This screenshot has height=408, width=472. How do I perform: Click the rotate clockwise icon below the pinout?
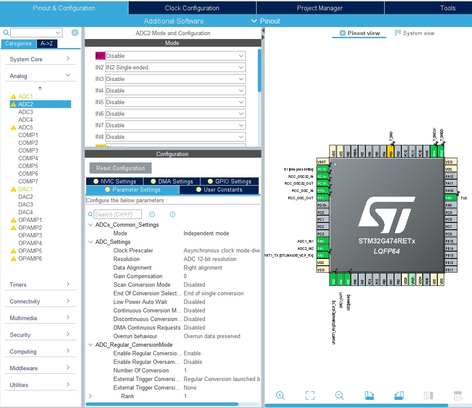pos(369,395)
